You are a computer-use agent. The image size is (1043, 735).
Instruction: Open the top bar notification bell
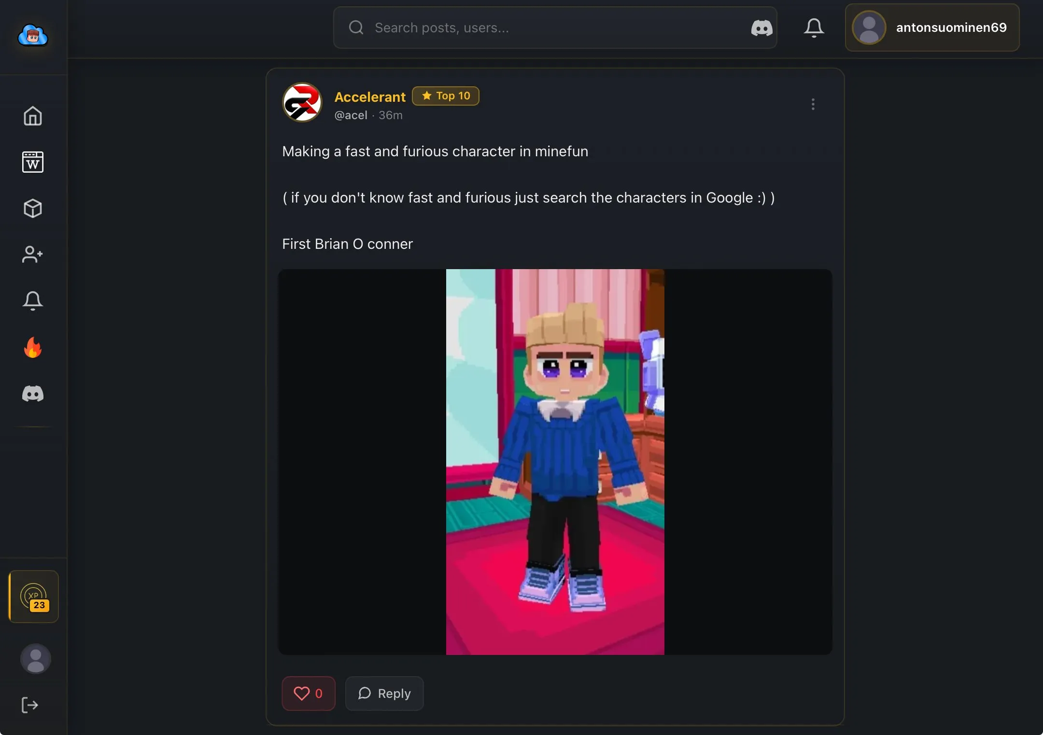click(814, 28)
